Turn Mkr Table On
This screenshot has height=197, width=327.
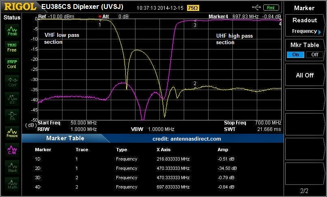295,55
